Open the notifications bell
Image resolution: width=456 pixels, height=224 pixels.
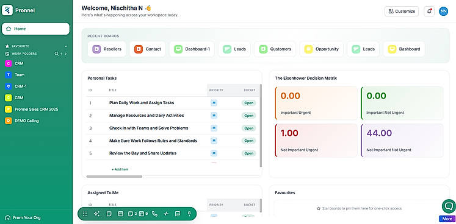click(x=429, y=12)
